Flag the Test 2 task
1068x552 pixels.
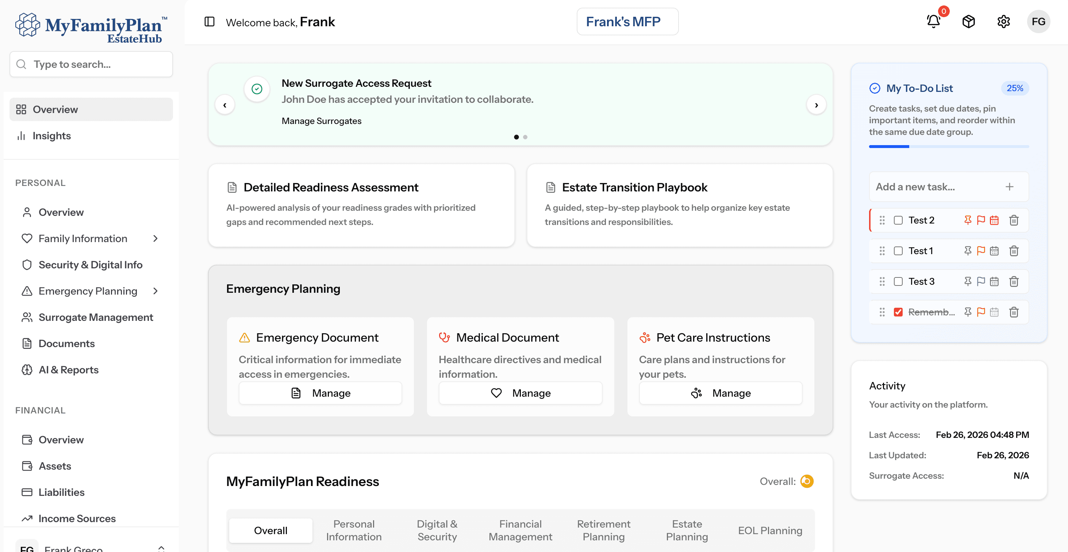pos(981,220)
